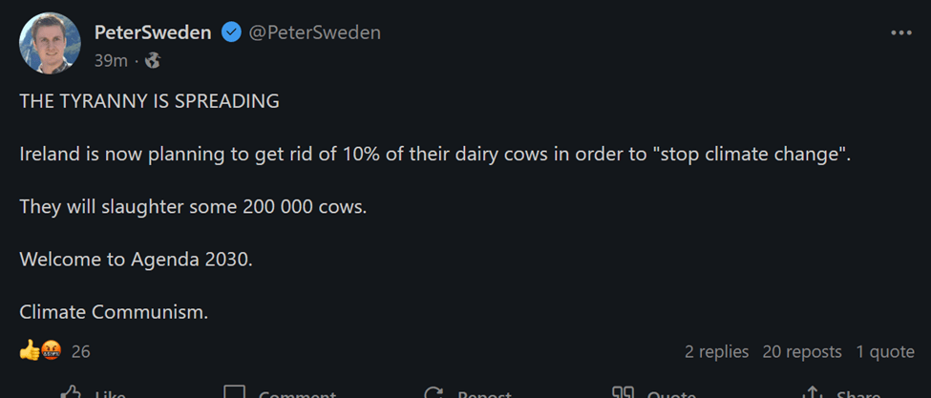Click the Share upload icon
This screenshot has width=931, height=398.
pos(813,393)
